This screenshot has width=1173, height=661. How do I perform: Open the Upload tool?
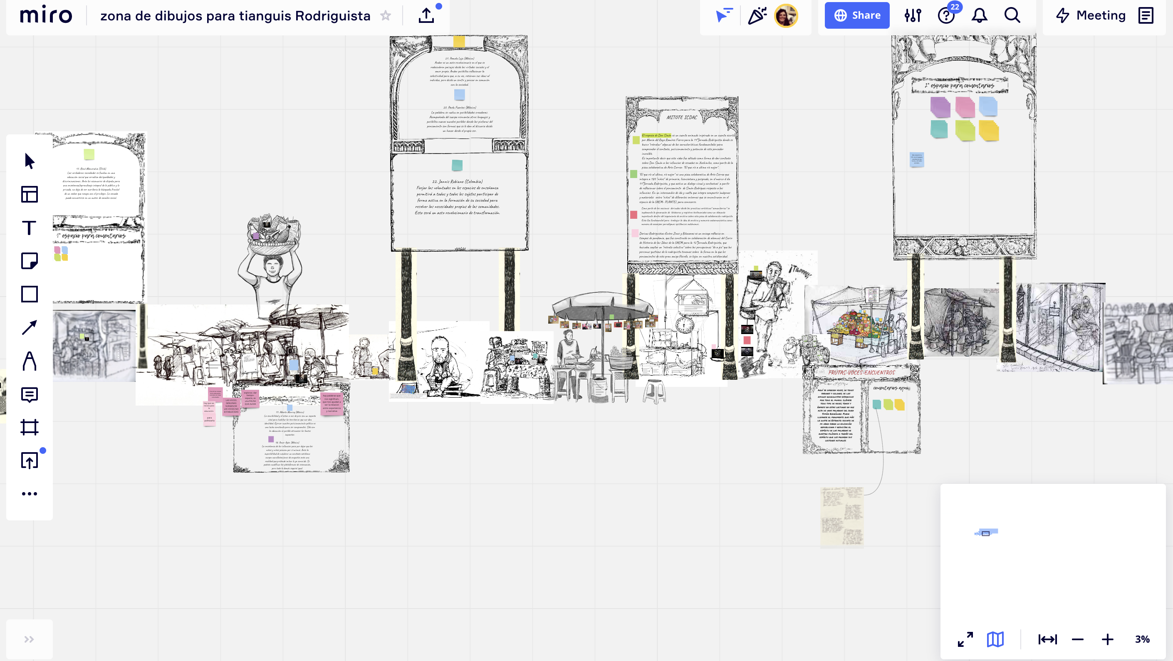[30, 460]
